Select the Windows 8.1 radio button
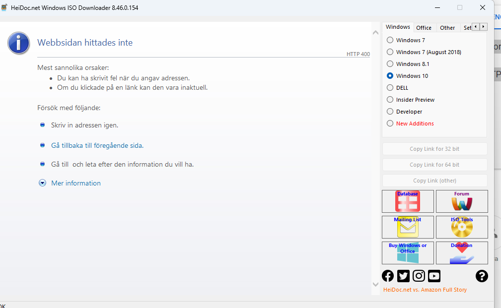Screen dimensions: 501x308 tap(390, 64)
